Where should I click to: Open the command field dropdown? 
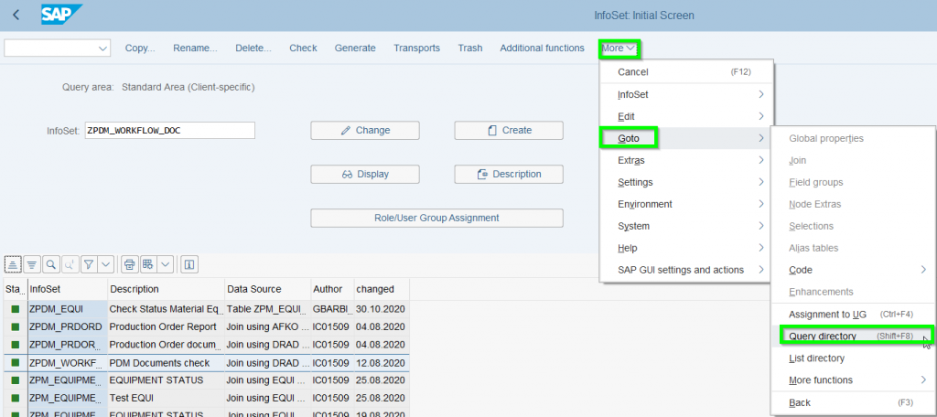(x=102, y=48)
